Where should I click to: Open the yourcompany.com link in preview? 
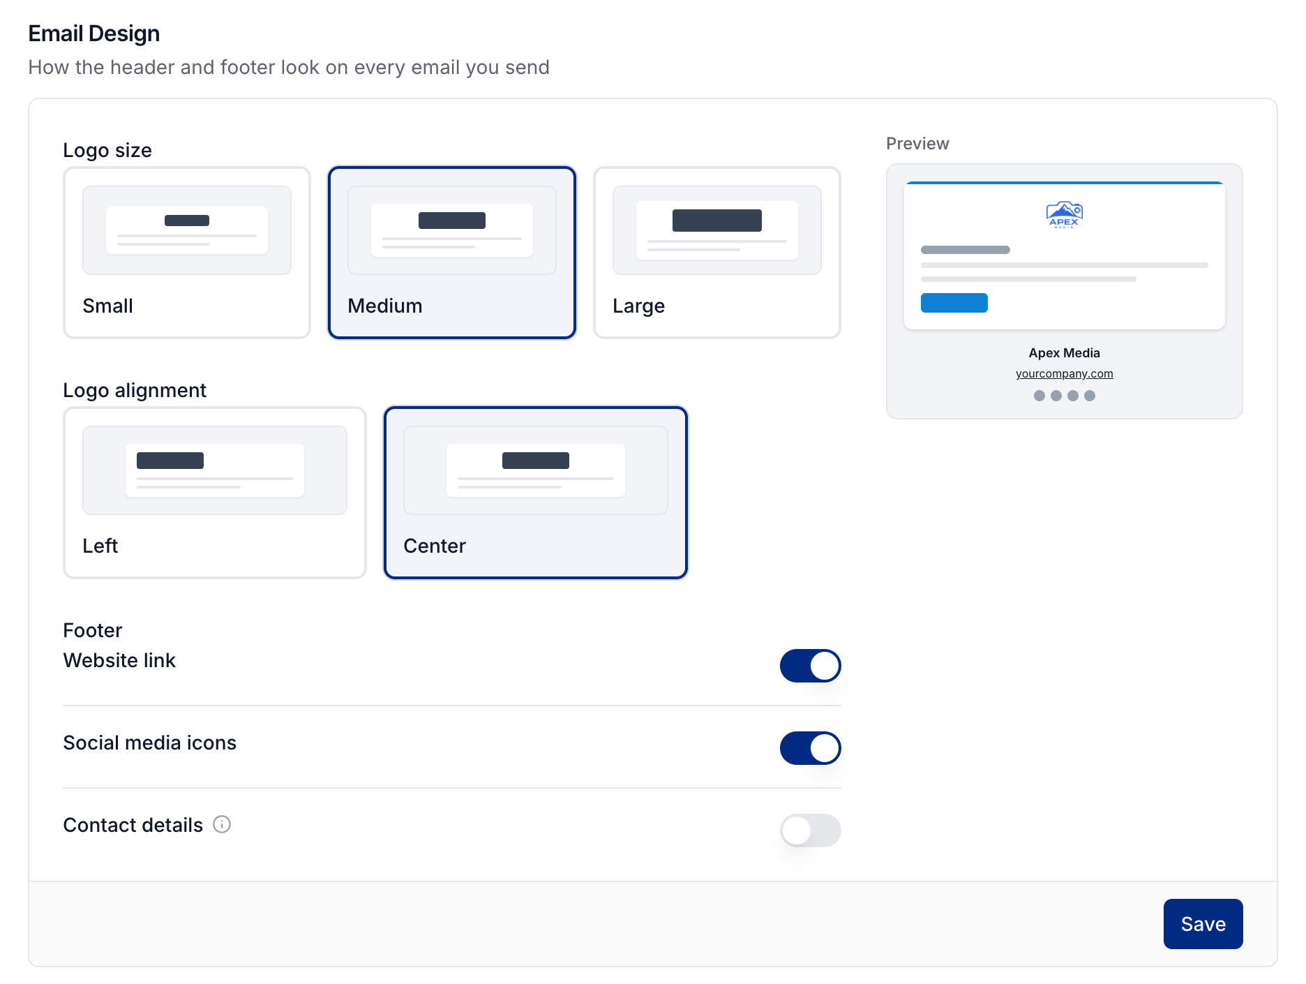click(x=1064, y=373)
